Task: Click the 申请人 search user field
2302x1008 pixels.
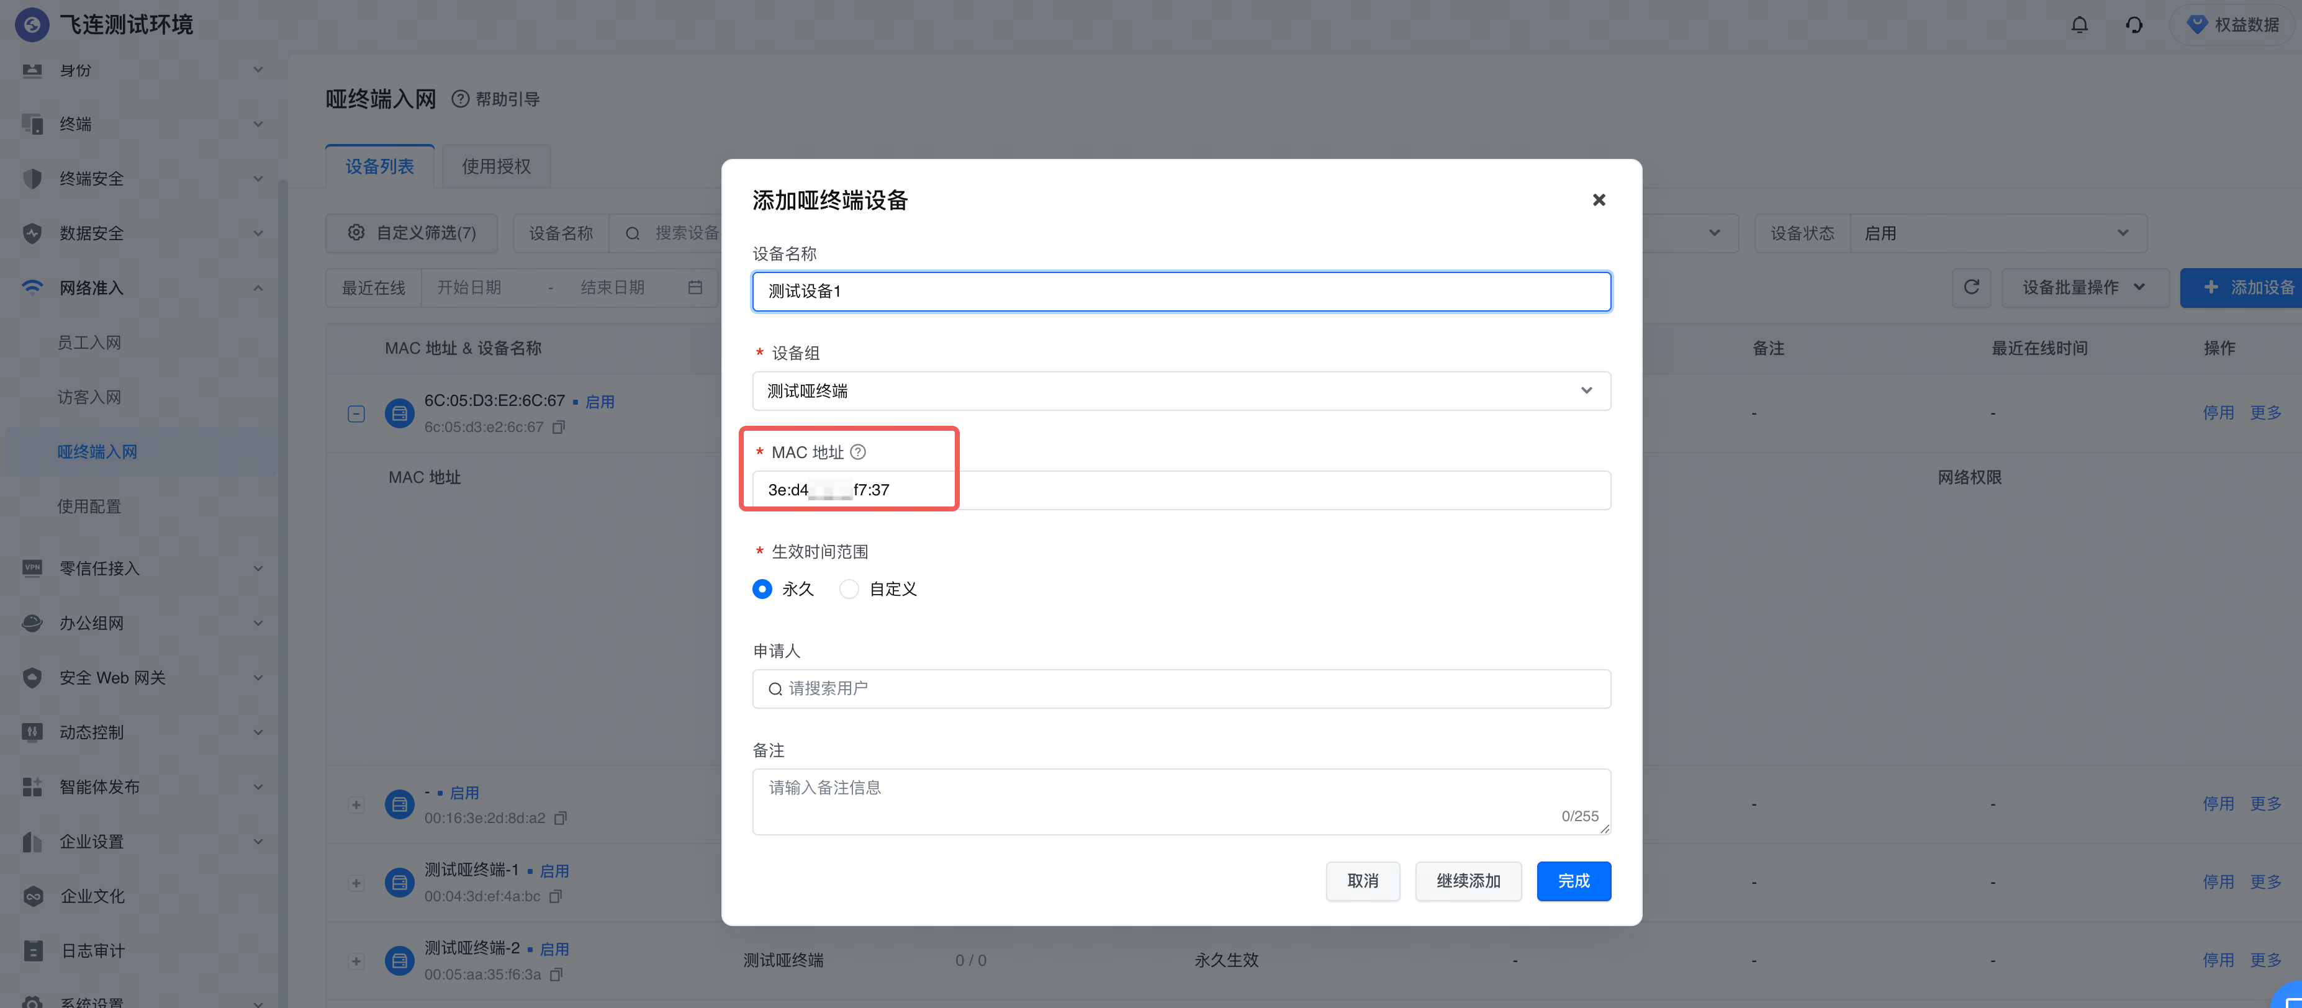Action: tap(1181, 689)
